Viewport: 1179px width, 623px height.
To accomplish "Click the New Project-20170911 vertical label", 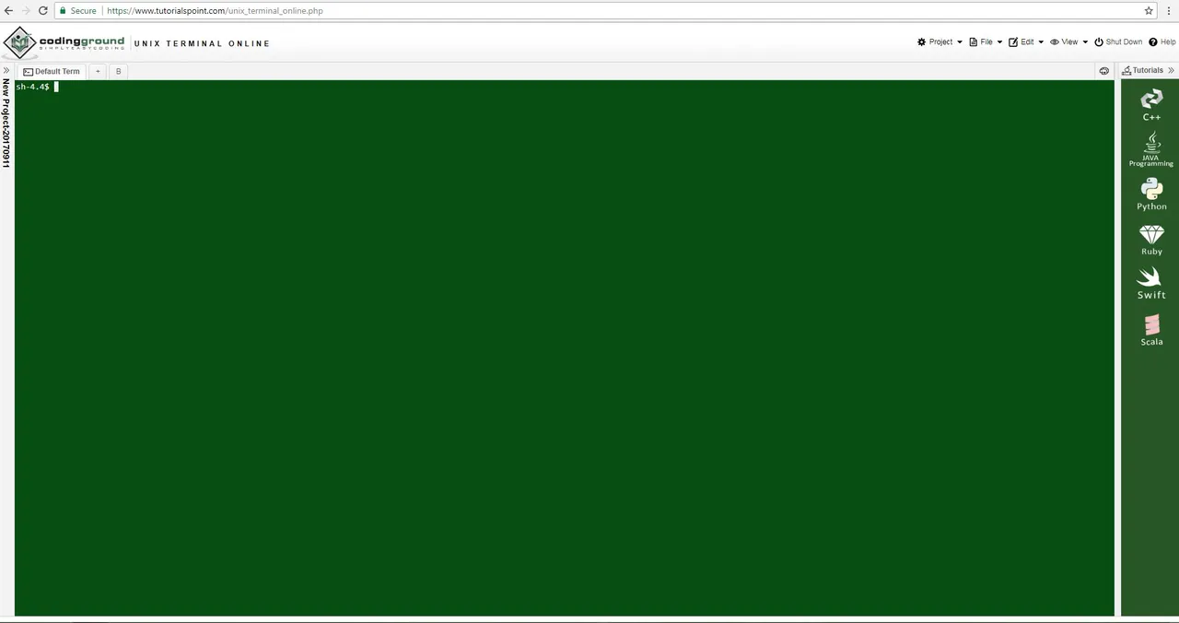I will pos(6,123).
